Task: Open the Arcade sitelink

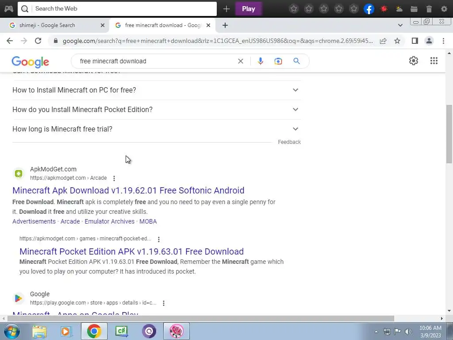Action: 70,221
